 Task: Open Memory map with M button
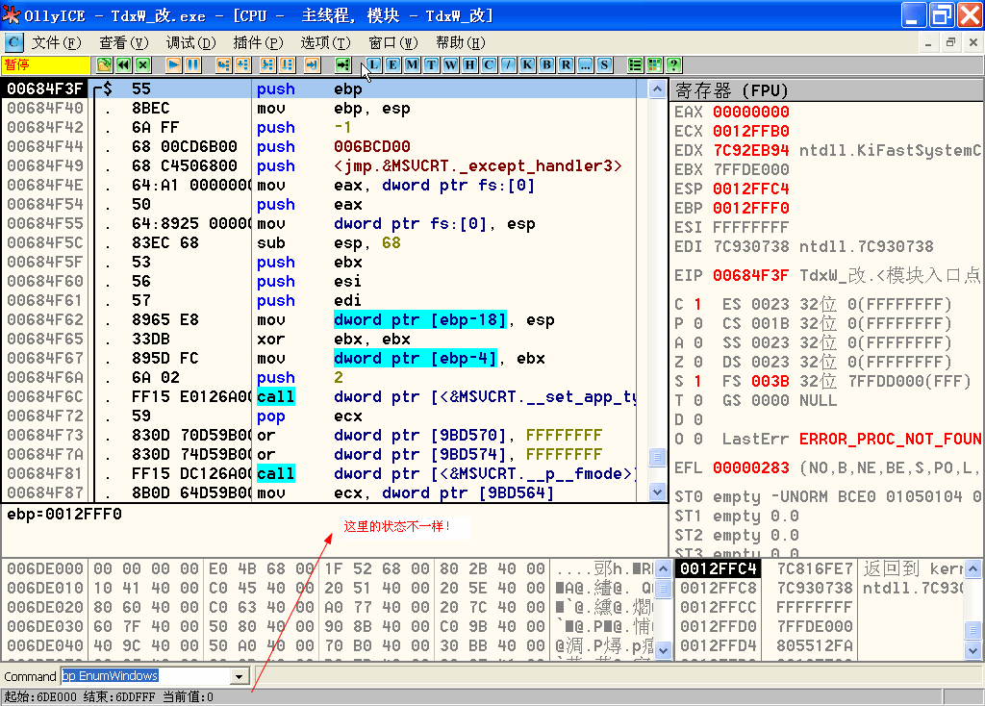click(412, 64)
